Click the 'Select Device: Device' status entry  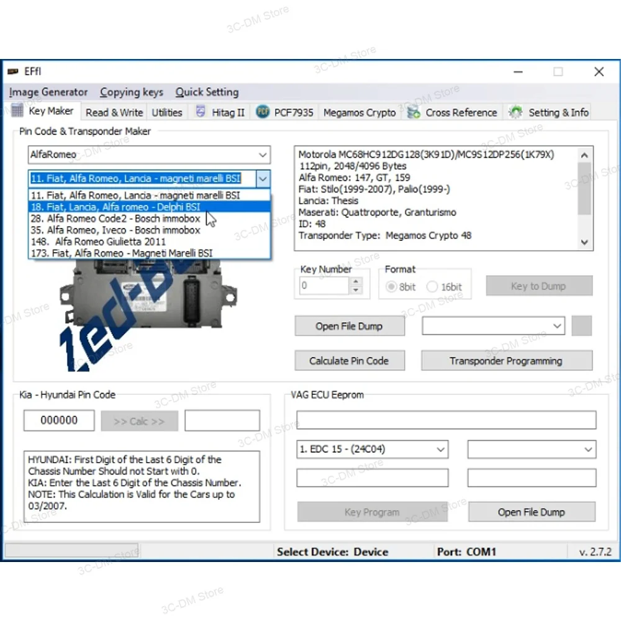pyautogui.click(x=332, y=551)
